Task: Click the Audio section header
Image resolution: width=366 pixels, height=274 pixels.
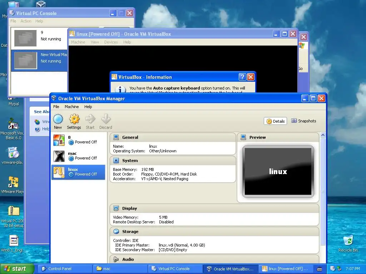Action: (214, 259)
